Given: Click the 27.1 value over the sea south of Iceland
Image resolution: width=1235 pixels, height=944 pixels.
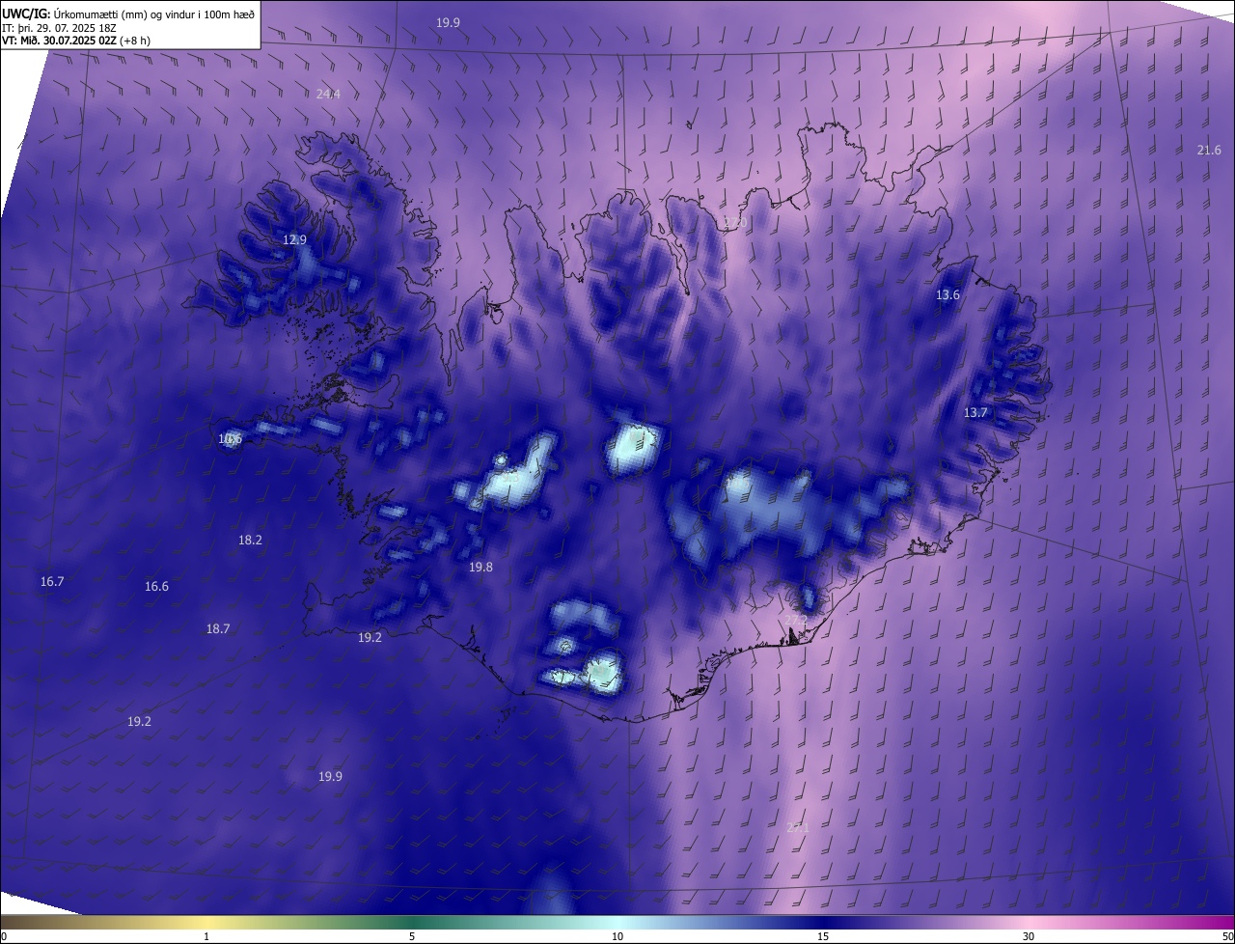Looking at the screenshot, I should pyautogui.click(x=797, y=827).
